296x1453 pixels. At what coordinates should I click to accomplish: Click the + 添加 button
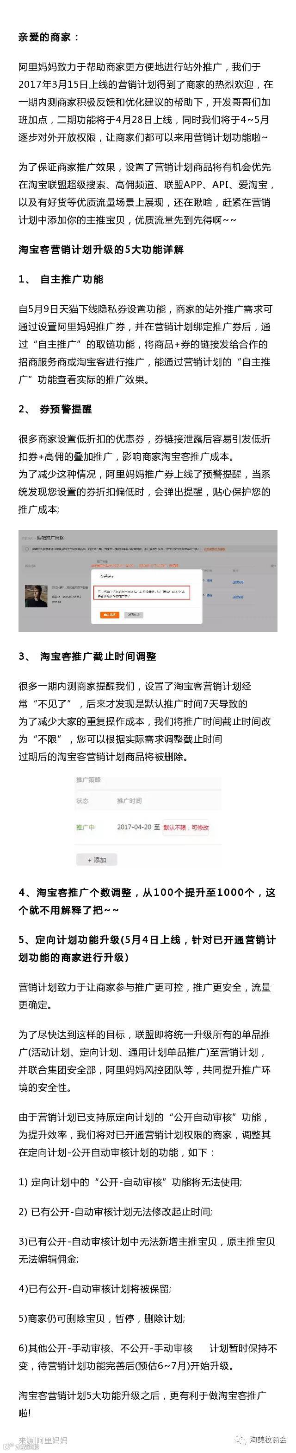(x=97, y=860)
